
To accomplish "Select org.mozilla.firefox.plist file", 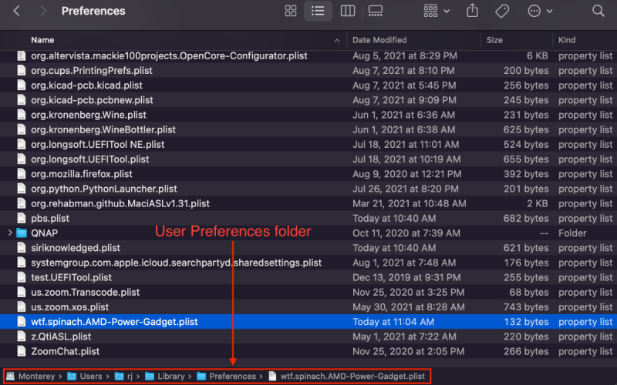I will (x=82, y=174).
